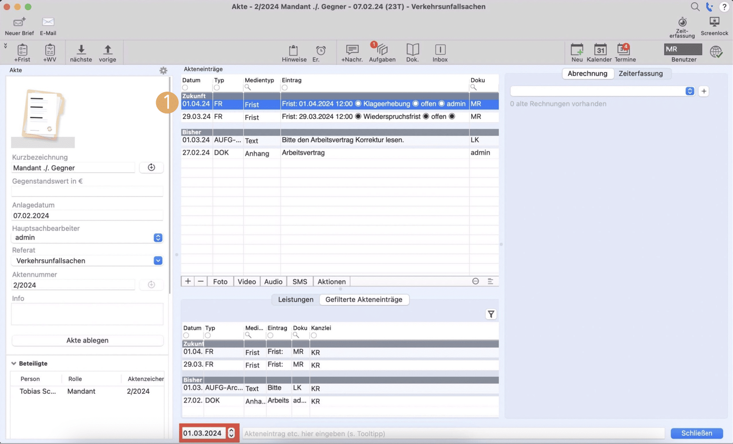Open the Akte panel settings gear
Viewport: 733px width, 444px height.
point(163,70)
